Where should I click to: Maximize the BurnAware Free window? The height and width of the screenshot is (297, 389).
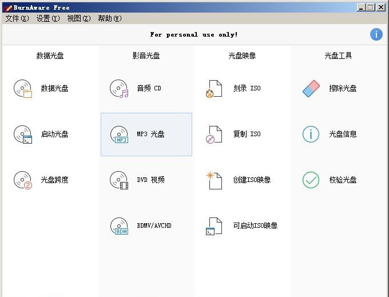click(371, 7)
